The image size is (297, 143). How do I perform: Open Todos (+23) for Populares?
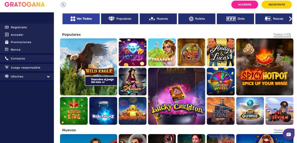pos(282,35)
